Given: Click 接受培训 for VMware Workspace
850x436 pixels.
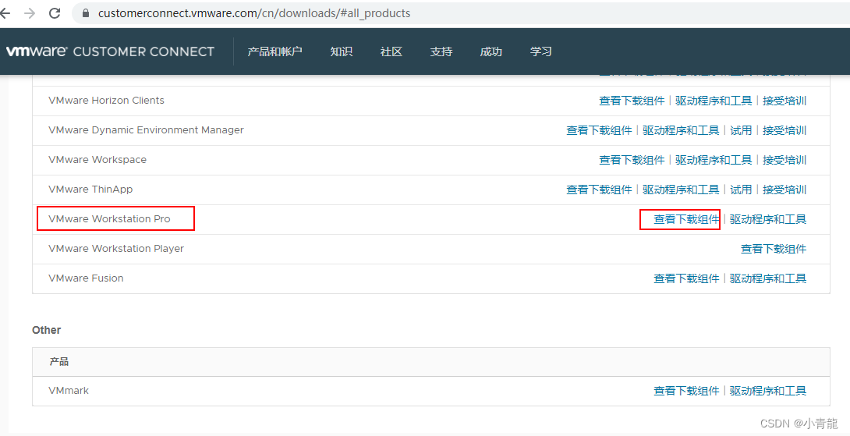Looking at the screenshot, I should (x=784, y=160).
